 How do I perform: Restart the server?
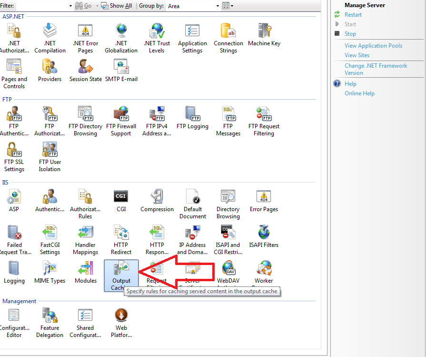click(353, 14)
